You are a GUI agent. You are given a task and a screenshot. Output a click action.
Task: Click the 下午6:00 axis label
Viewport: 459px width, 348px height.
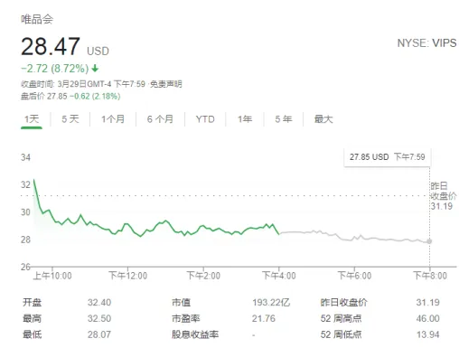pos(354,276)
